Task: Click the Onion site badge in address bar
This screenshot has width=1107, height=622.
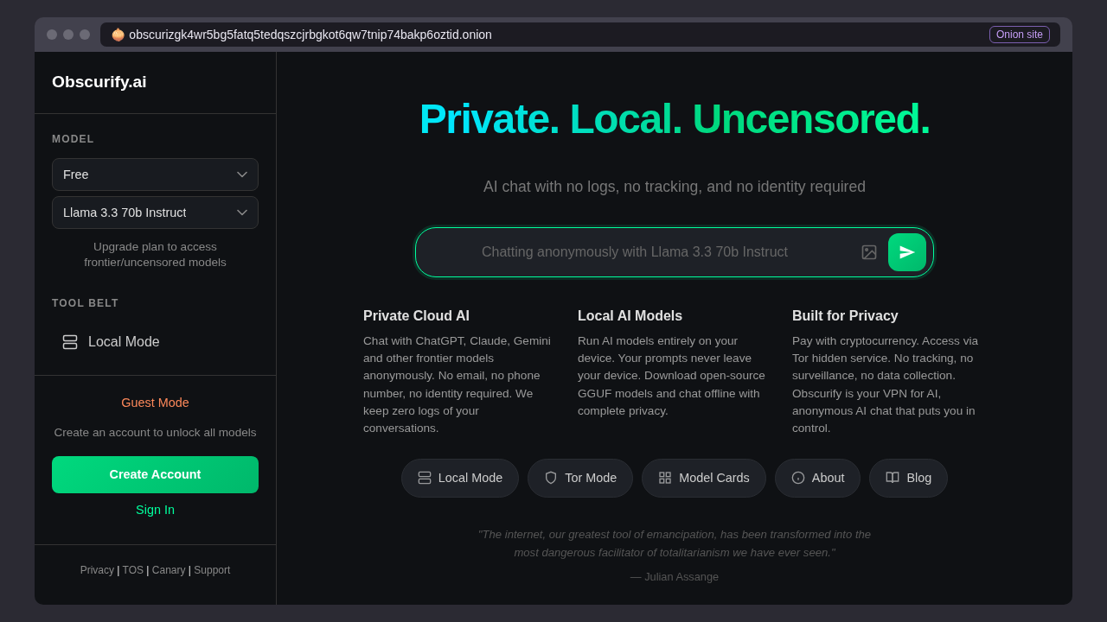Action: point(1020,35)
